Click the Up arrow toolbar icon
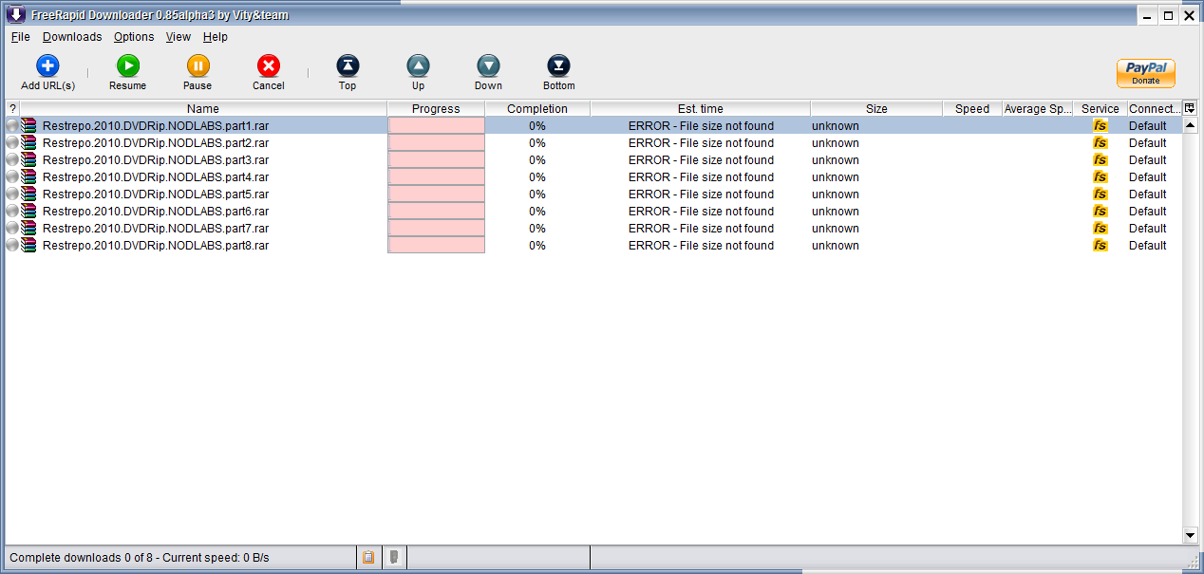Screen dimensions: 1204x574 click(418, 66)
